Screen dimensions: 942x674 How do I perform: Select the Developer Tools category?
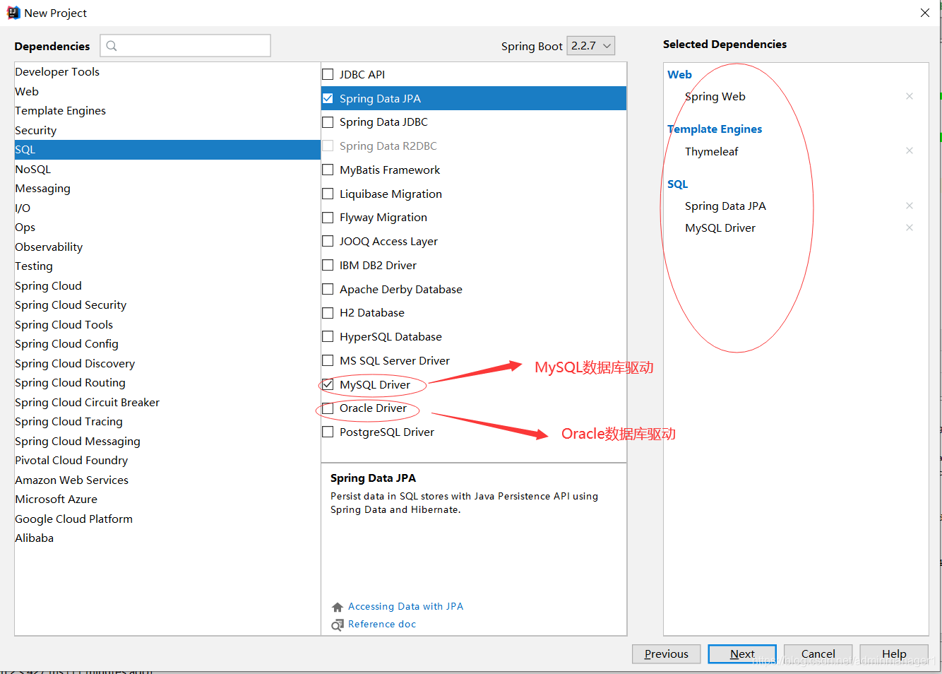point(167,72)
